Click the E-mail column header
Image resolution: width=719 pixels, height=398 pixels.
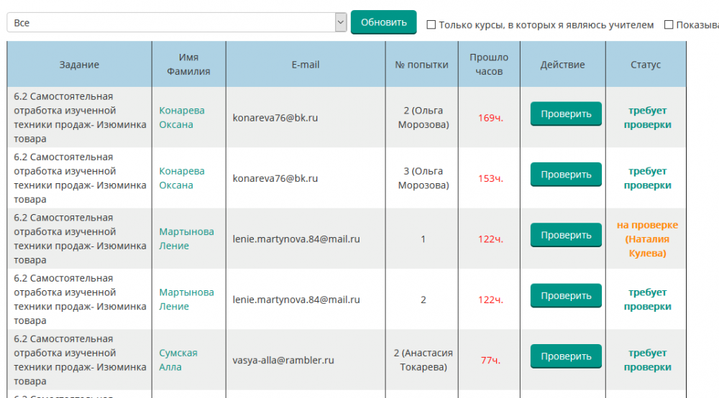(306, 65)
